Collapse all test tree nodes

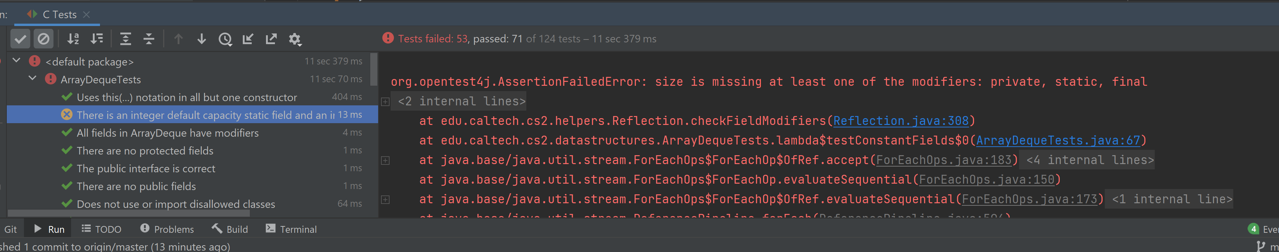149,39
